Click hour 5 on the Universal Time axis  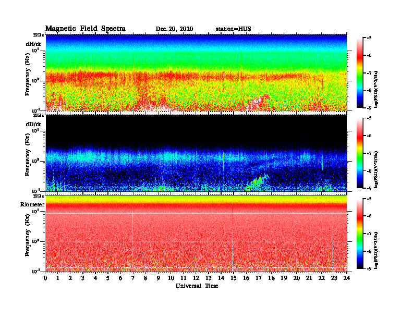click(108, 278)
